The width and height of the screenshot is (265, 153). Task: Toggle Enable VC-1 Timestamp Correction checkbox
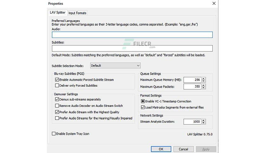pyautogui.click(x=143, y=101)
